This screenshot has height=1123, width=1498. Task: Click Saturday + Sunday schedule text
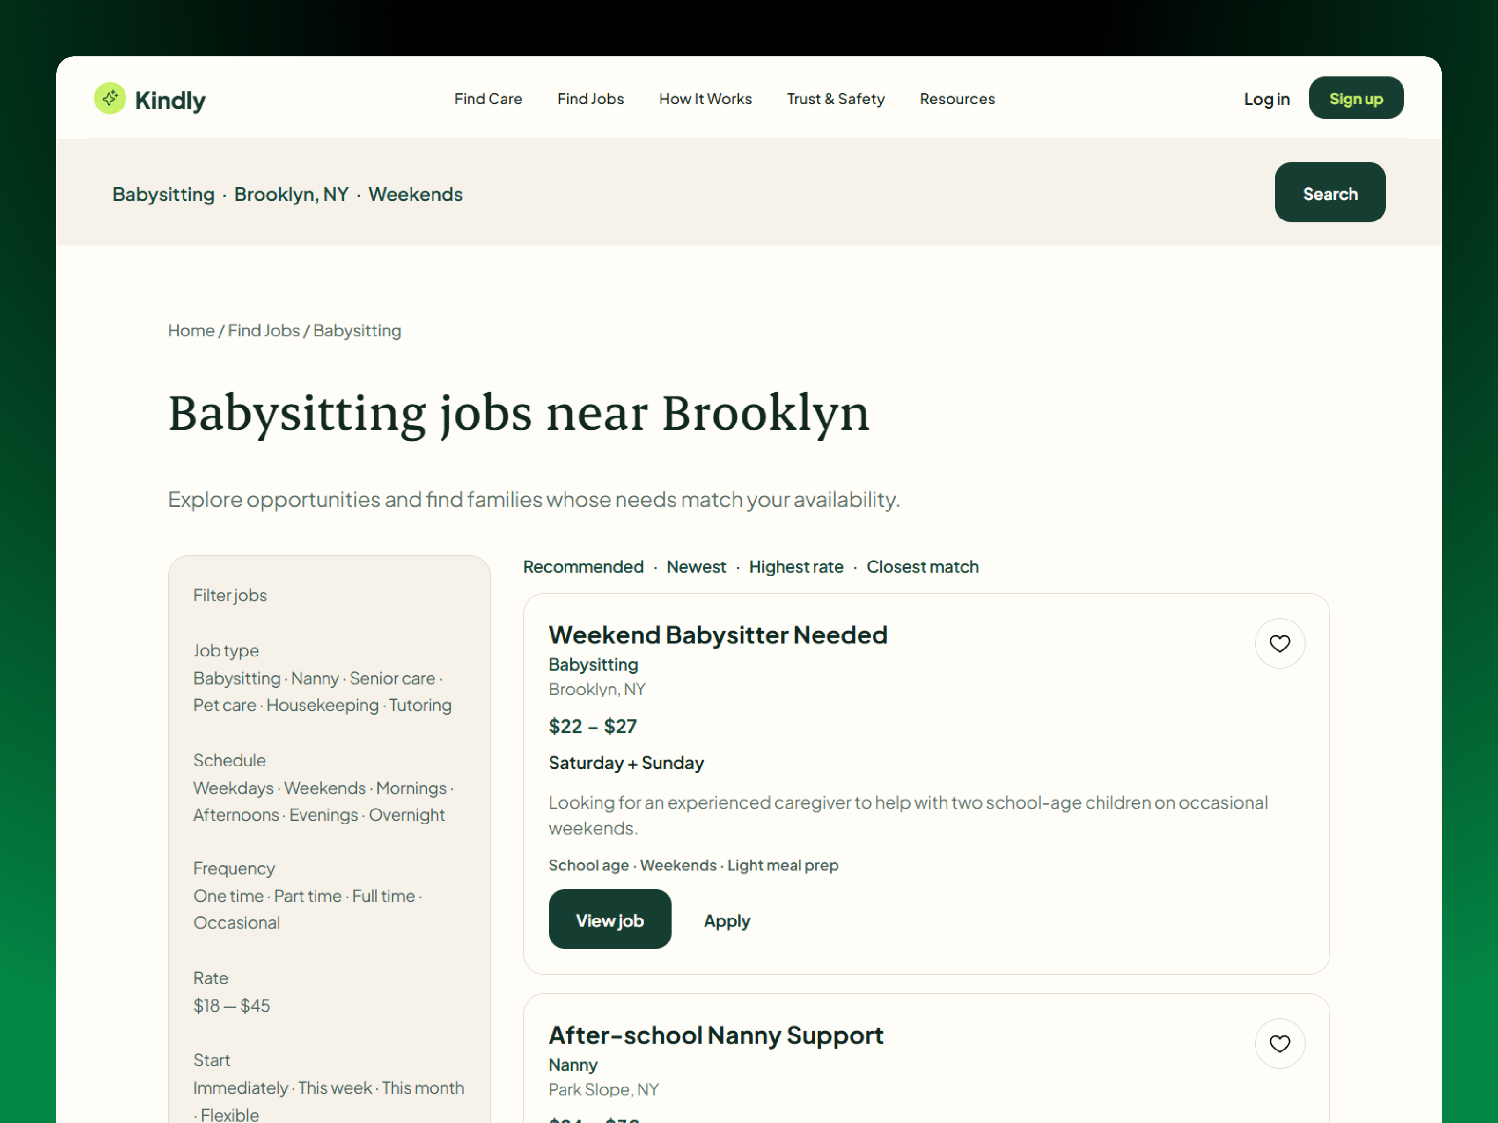coord(626,763)
